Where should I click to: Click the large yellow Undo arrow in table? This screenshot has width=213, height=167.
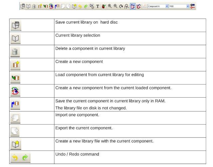point(15,157)
